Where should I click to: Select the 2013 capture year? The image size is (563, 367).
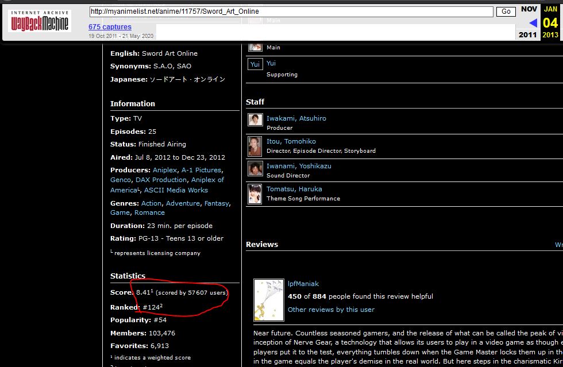(550, 35)
